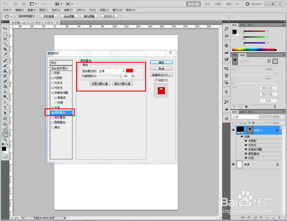
Task: Click the 取消 cancel button
Action: pyautogui.click(x=161, y=69)
